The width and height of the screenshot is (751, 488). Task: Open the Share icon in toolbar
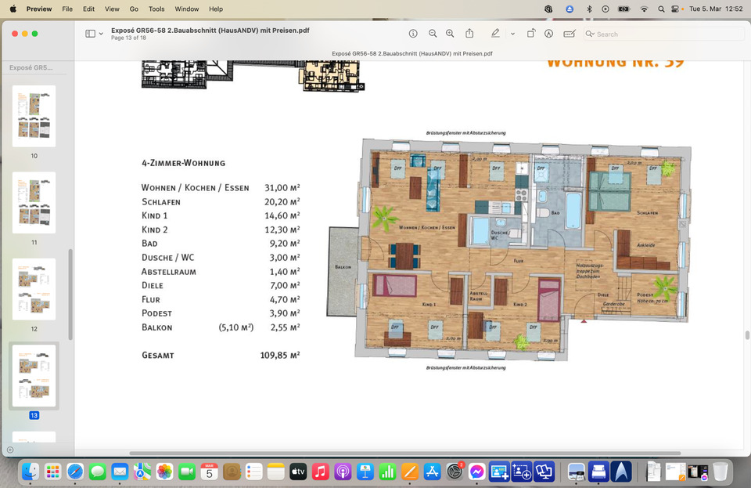pyautogui.click(x=469, y=34)
